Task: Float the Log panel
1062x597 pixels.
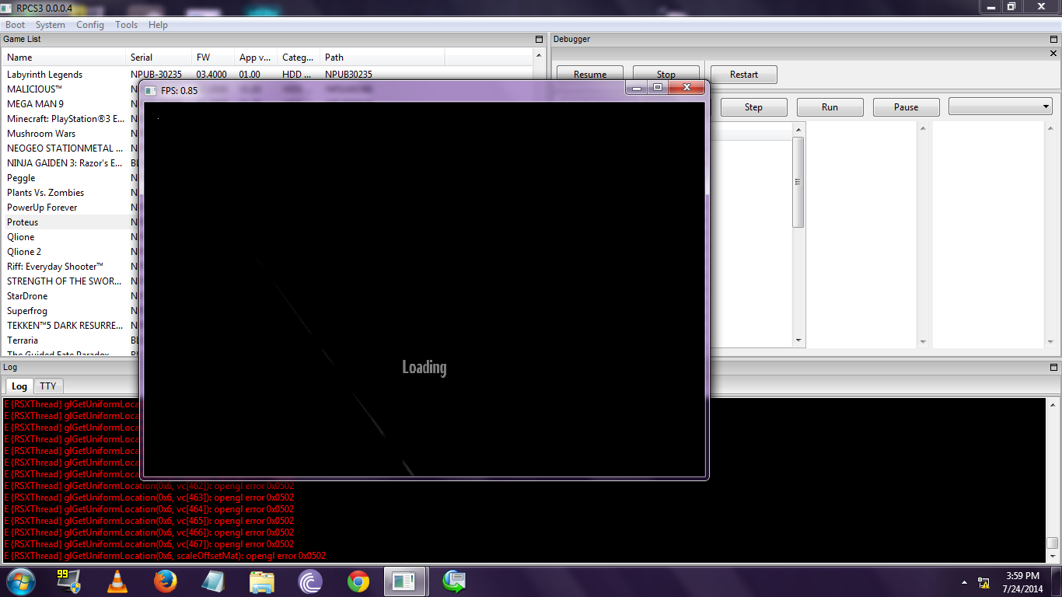Action: (1053, 367)
